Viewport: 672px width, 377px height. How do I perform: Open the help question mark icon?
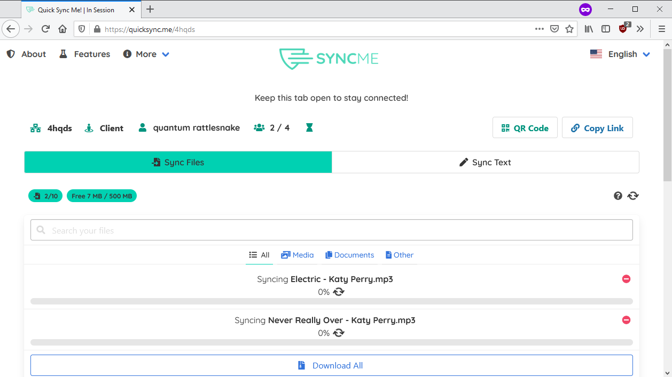pyautogui.click(x=618, y=196)
